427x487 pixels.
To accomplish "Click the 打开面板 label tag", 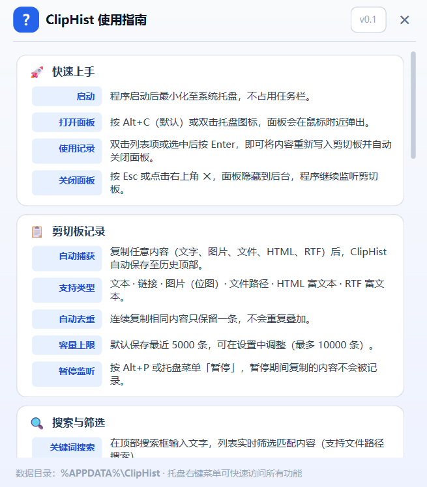I will (67, 122).
